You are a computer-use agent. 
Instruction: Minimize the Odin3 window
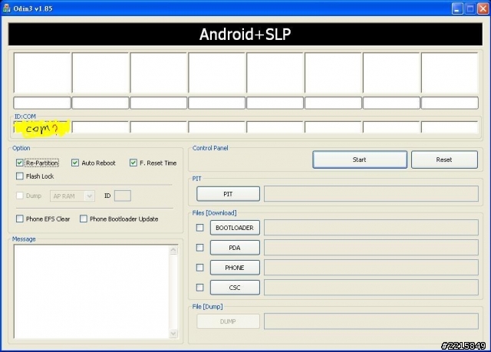pos(457,8)
